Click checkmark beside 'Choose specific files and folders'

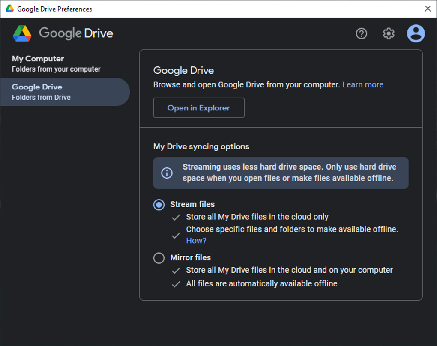pos(176,235)
